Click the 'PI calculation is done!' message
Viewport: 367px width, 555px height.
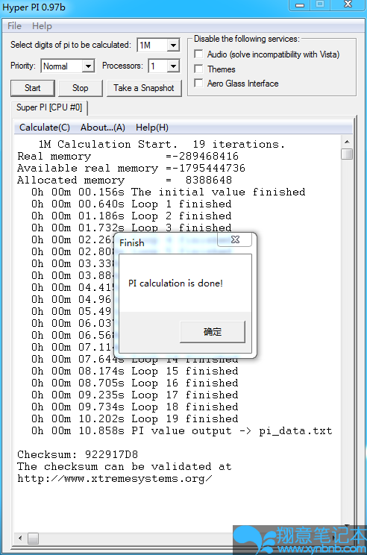point(175,283)
